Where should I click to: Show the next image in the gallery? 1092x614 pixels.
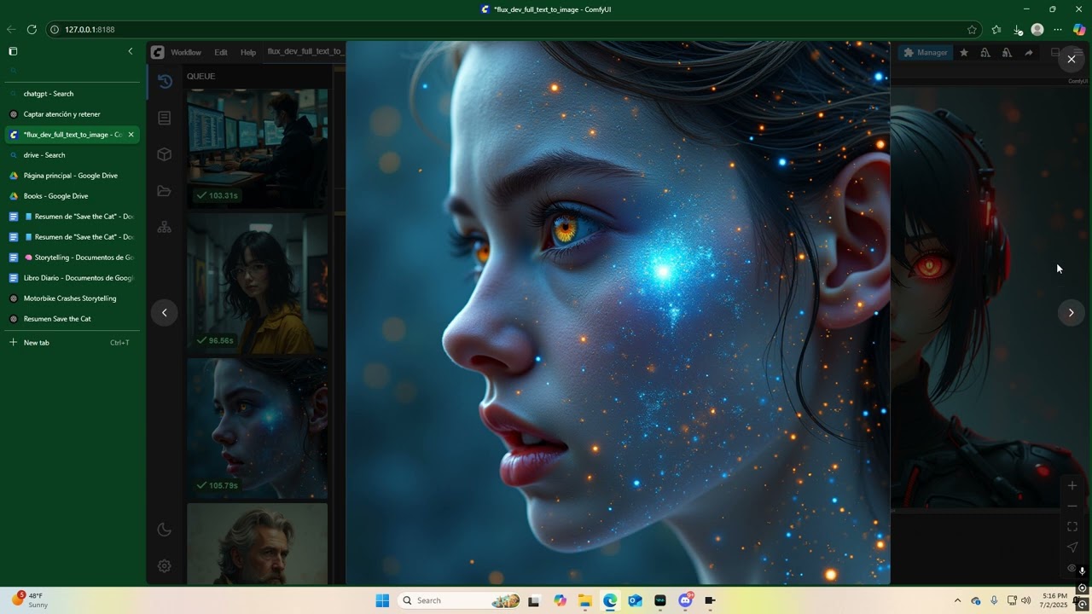pyautogui.click(x=1072, y=312)
